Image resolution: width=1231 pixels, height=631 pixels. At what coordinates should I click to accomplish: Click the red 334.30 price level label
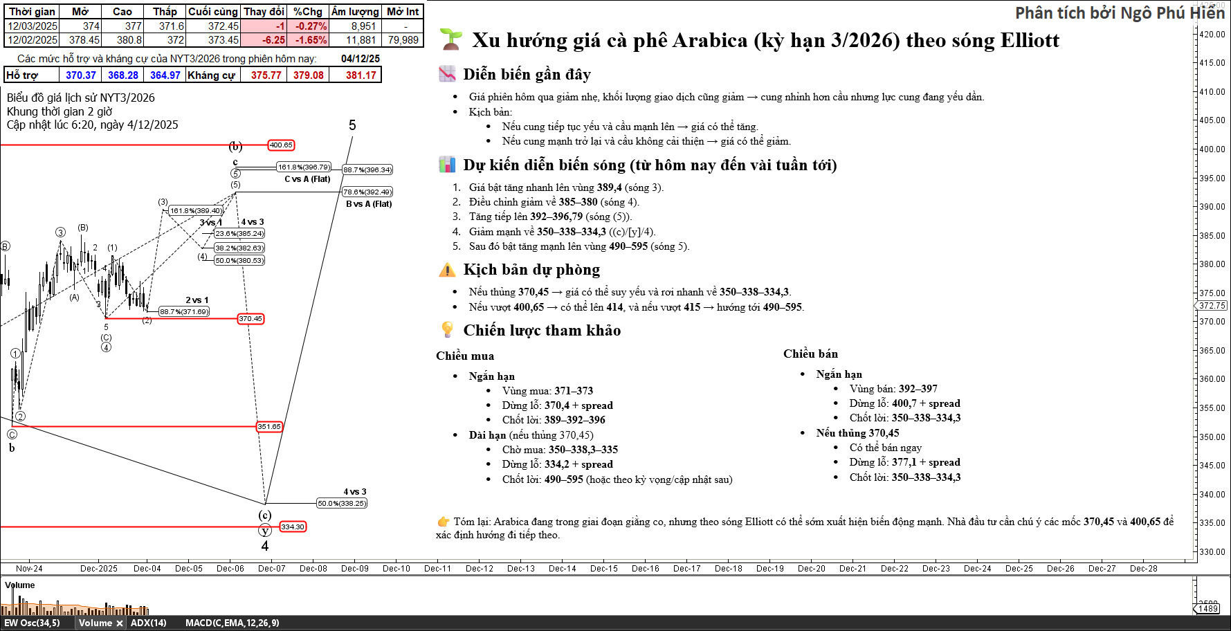click(292, 527)
